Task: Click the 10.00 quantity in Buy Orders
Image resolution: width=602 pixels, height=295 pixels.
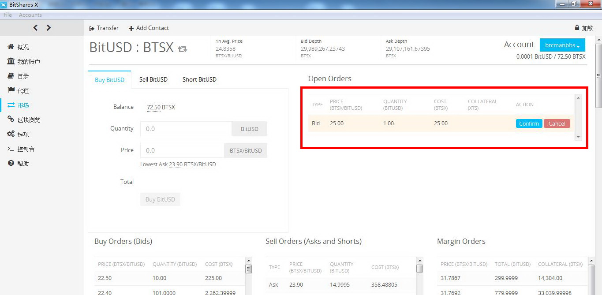Action: coord(160,278)
